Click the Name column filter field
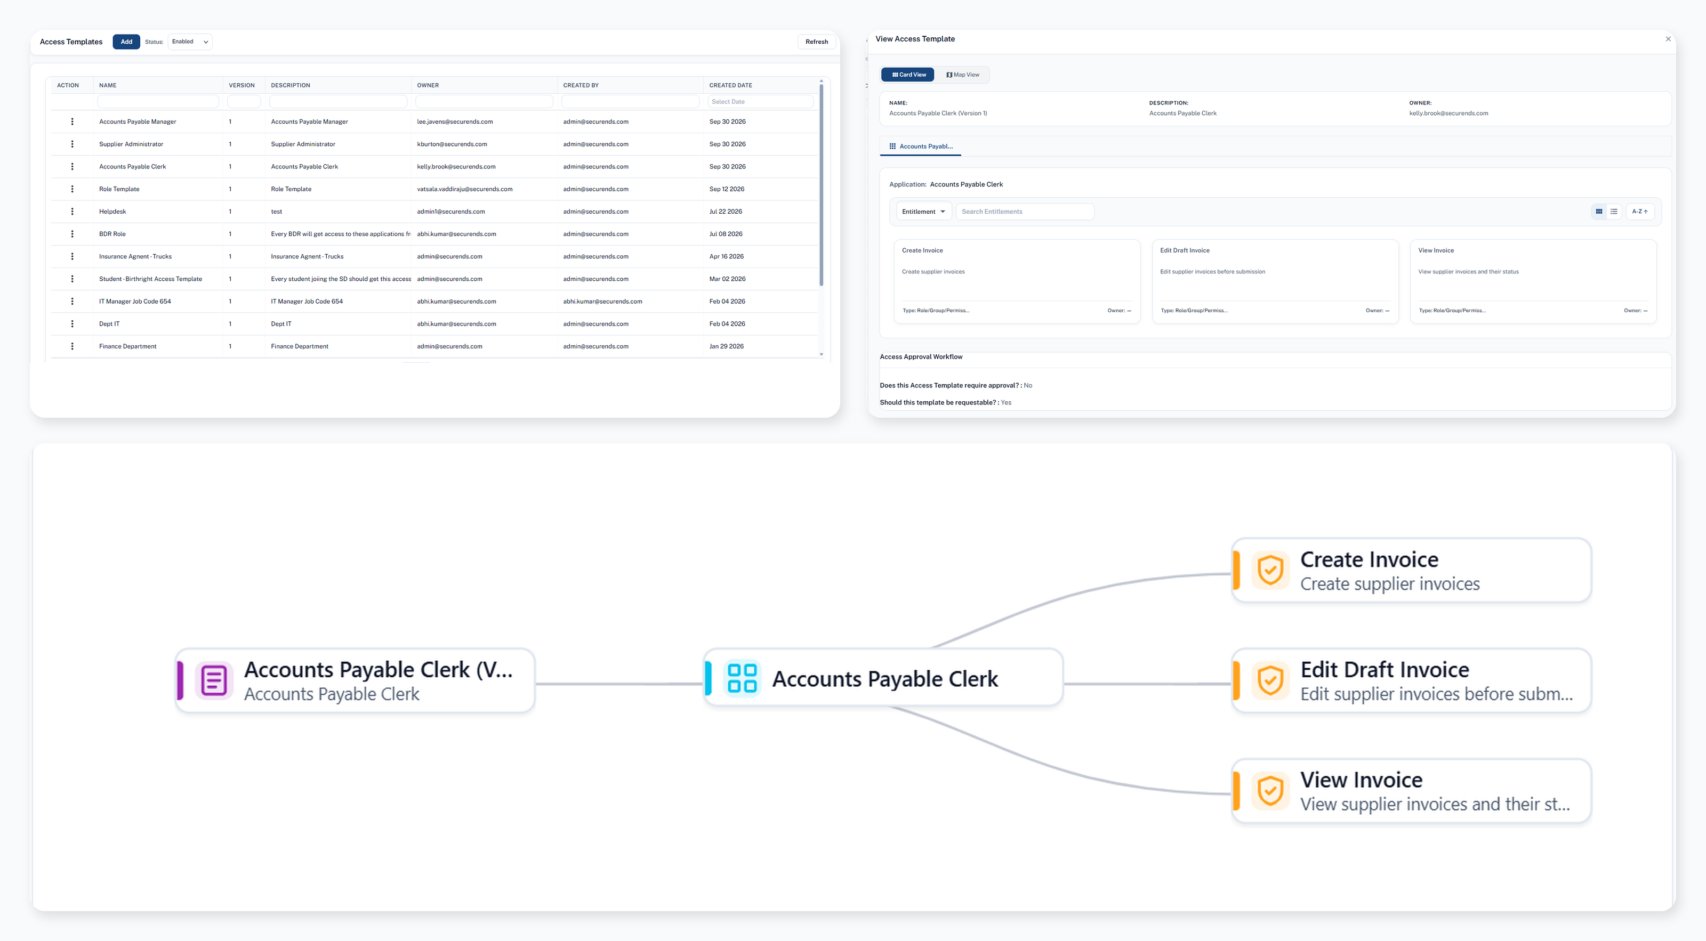The height and width of the screenshot is (941, 1706). [x=158, y=102]
